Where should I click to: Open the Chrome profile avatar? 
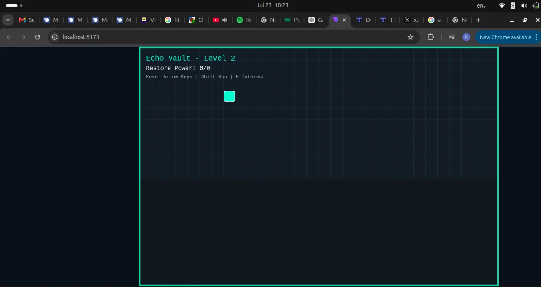466,37
